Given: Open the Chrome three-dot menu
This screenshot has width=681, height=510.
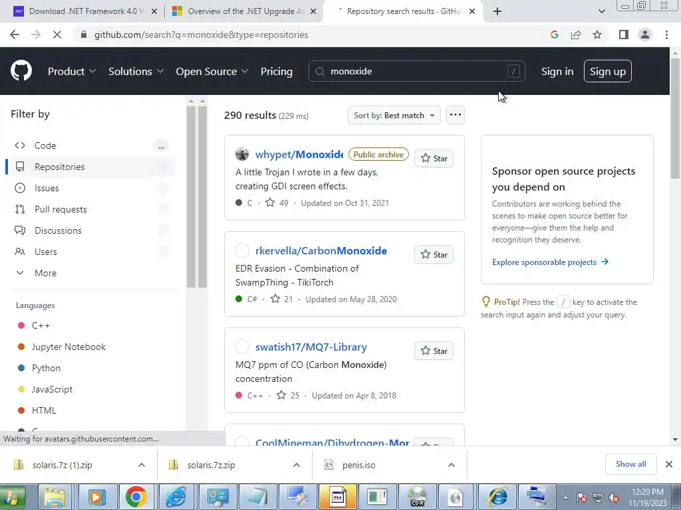Looking at the screenshot, I should pos(666,35).
